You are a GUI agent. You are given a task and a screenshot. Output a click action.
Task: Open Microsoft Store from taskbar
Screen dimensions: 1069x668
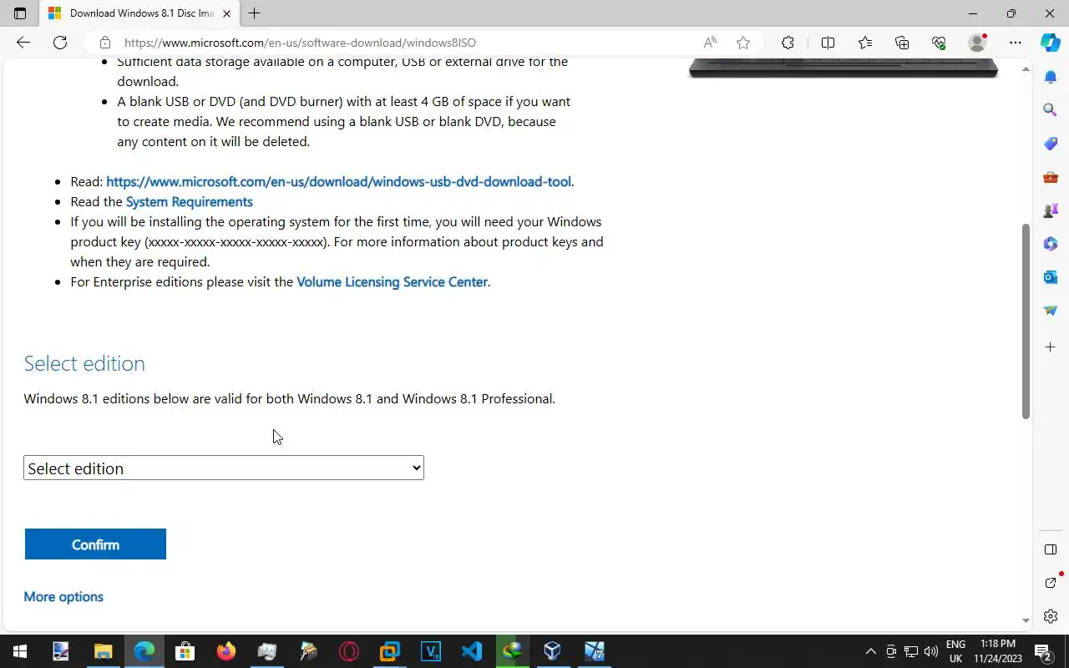coord(185,651)
